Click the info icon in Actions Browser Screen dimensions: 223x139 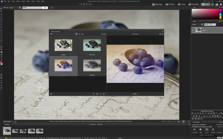tap(104, 94)
